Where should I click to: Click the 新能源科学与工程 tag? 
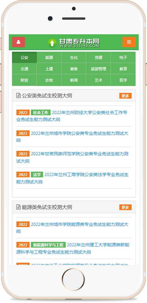click(x=48, y=245)
